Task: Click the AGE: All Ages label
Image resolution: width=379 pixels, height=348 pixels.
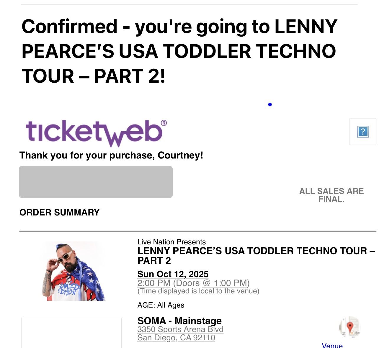Action: coord(161,305)
